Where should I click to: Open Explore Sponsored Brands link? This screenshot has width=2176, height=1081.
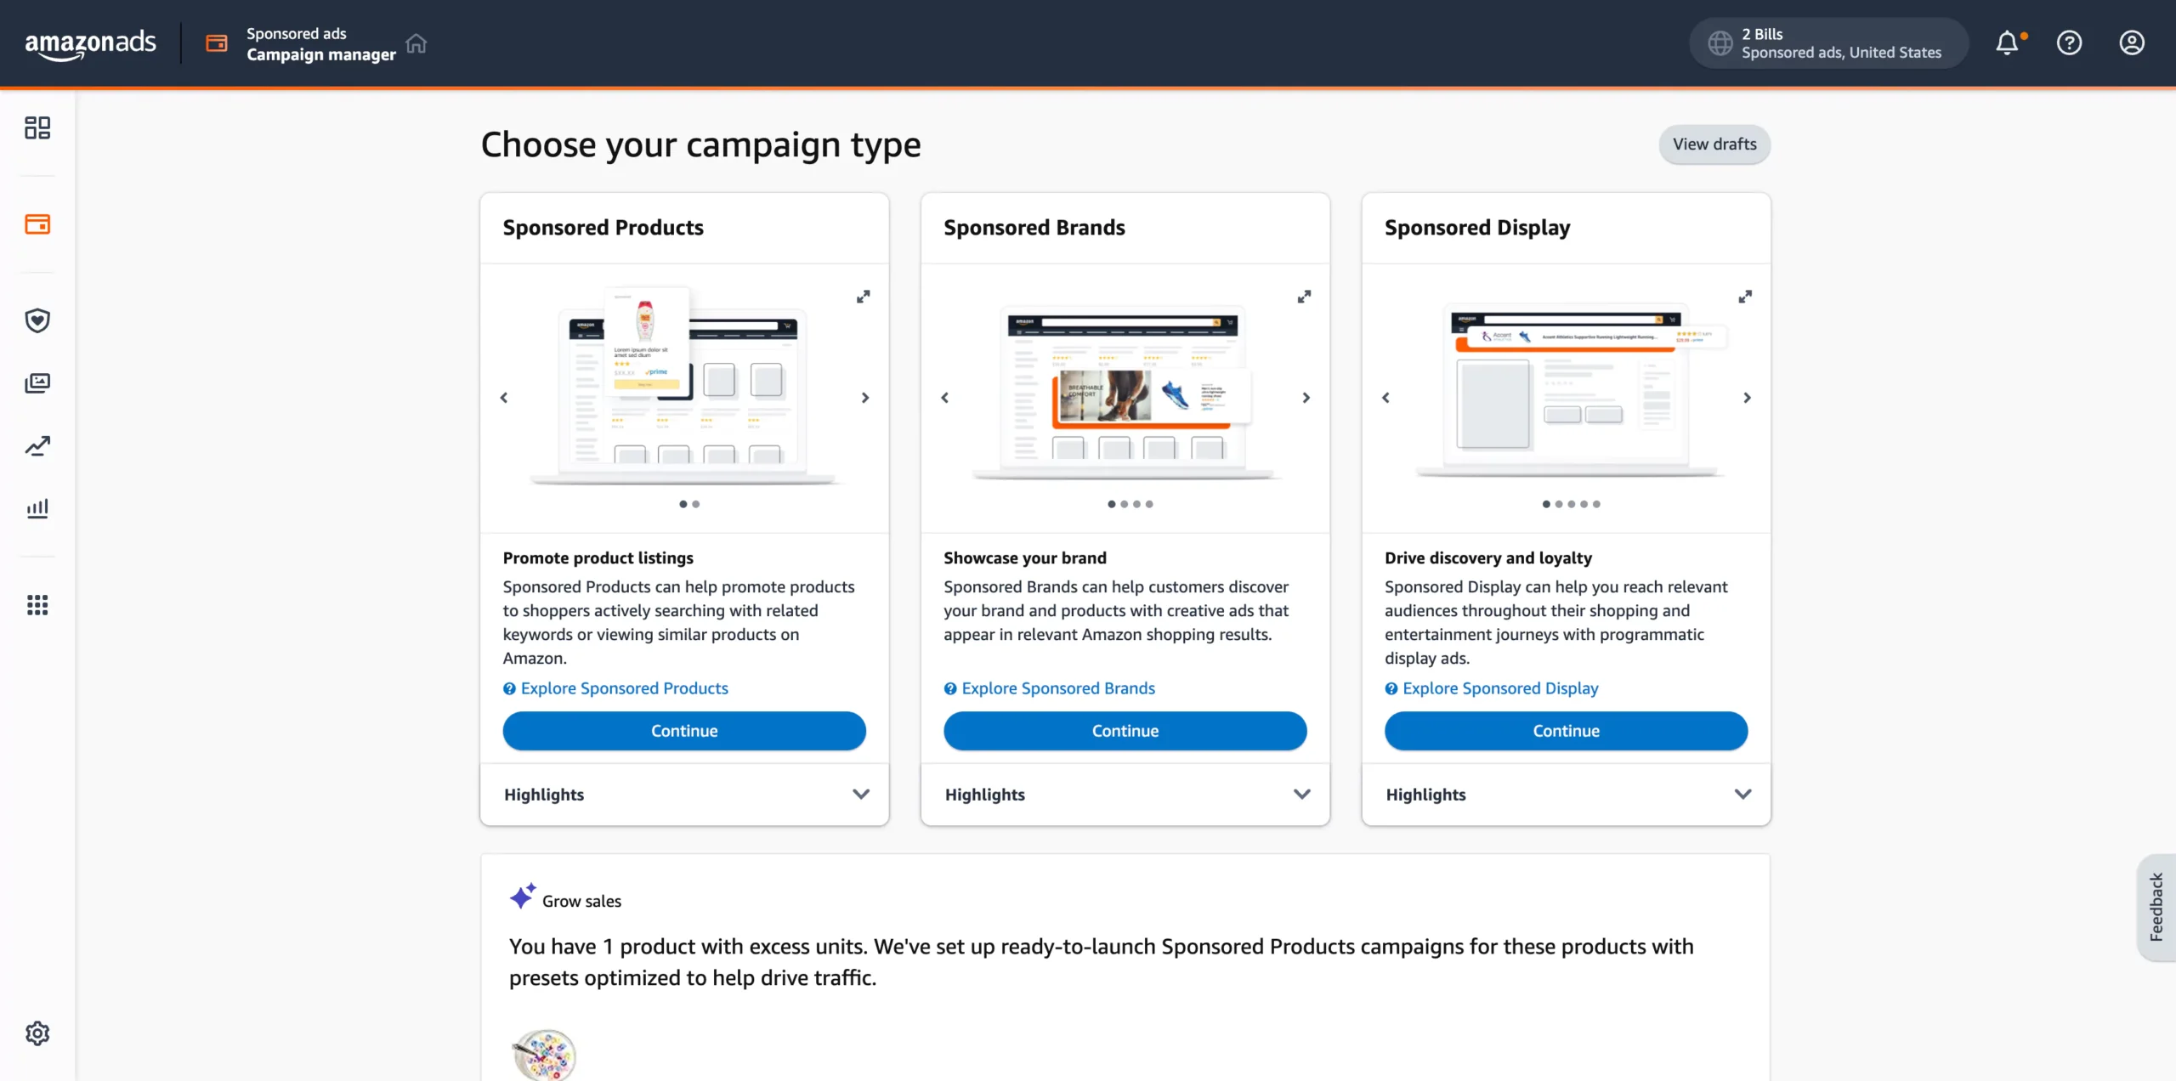1057,688
